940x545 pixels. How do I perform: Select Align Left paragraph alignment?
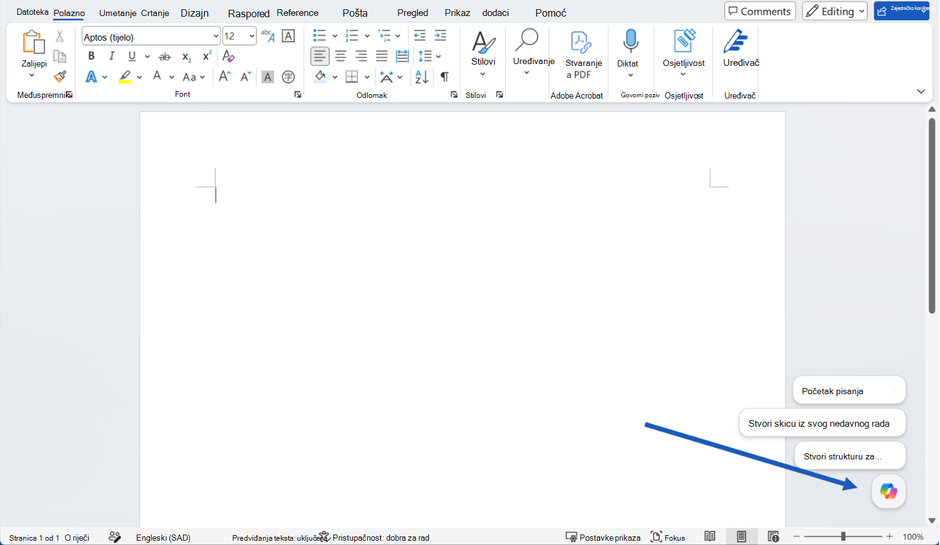[320, 57]
